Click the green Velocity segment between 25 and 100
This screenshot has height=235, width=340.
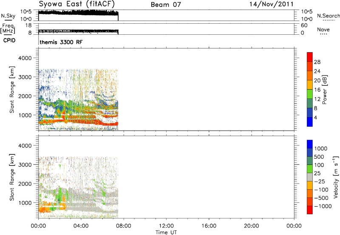310,169
